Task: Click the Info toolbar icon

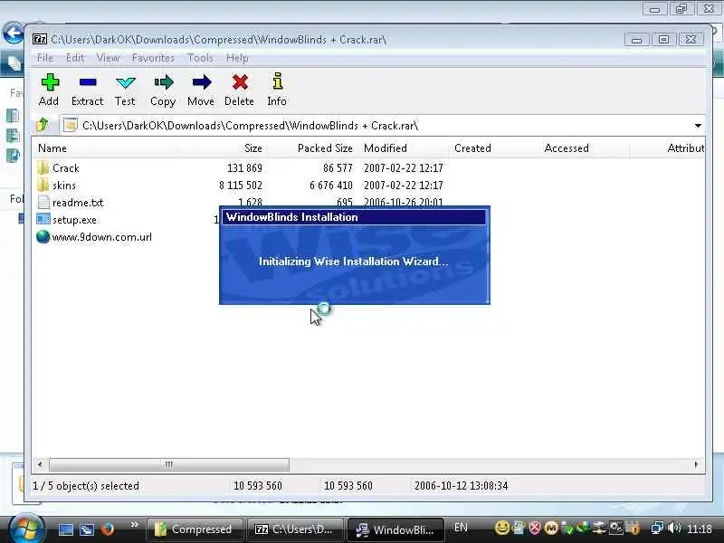Action: (278, 81)
